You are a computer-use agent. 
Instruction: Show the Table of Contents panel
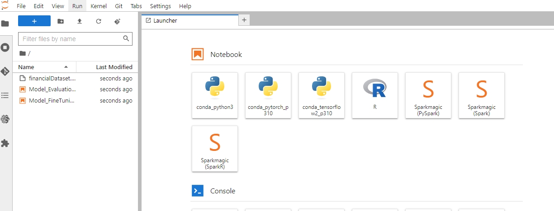pyautogui.click(x=5, y=95)
